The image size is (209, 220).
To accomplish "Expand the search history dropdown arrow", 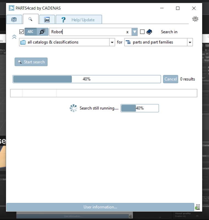I will pos(135,32).
